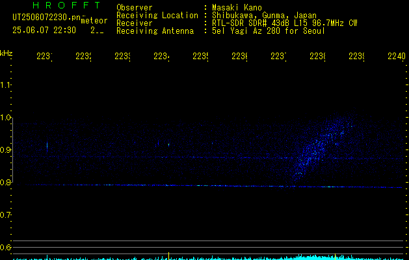
Task: Click the yellow marker in the bottom level graph near 2238
Action: pyautogui.click(x=335, y=257)
